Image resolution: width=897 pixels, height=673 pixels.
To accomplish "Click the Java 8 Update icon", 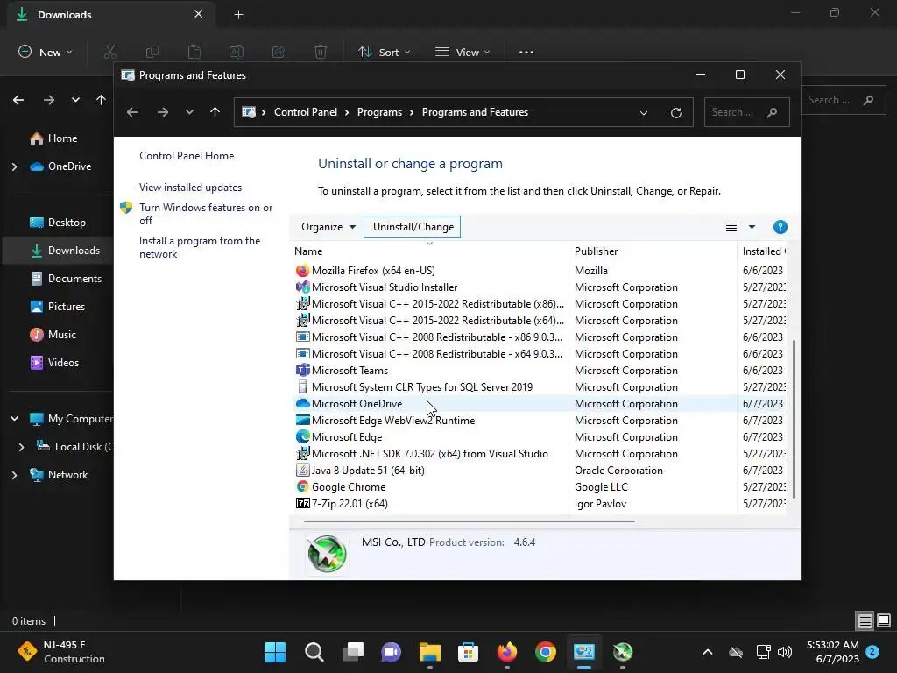I will click(302, 471).
